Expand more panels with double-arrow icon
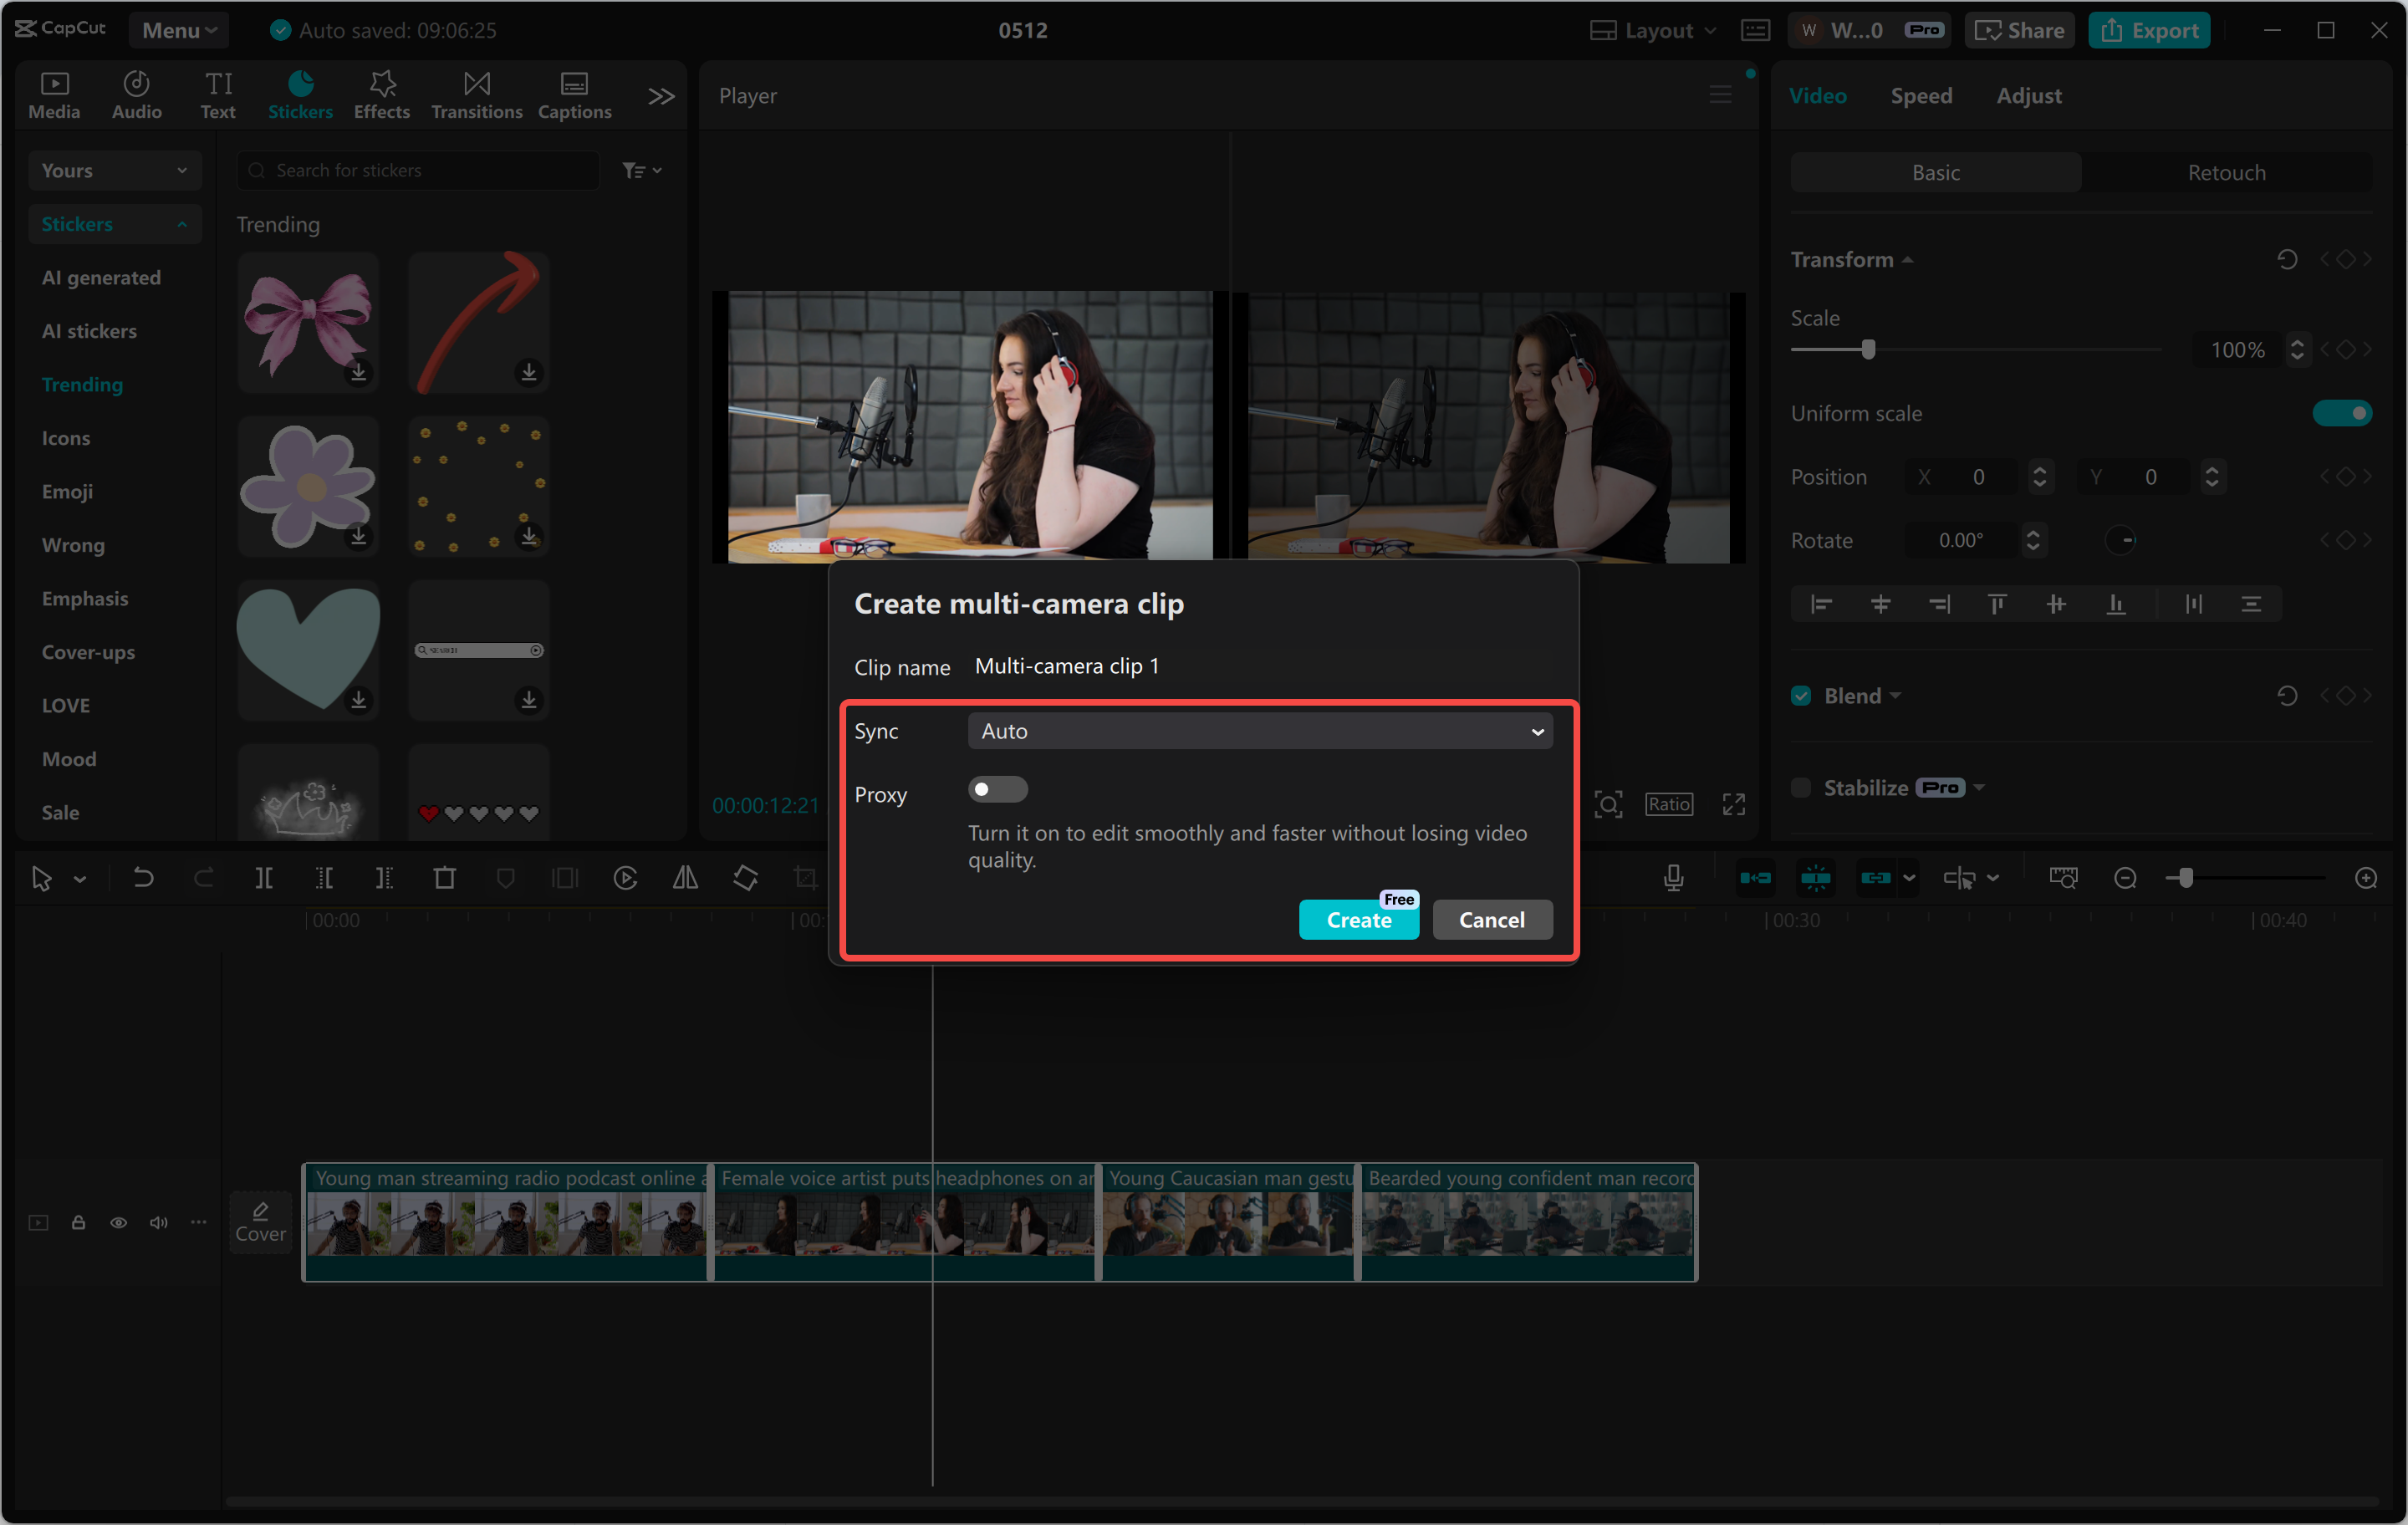2408x1525 pixels. pos(661,96)
